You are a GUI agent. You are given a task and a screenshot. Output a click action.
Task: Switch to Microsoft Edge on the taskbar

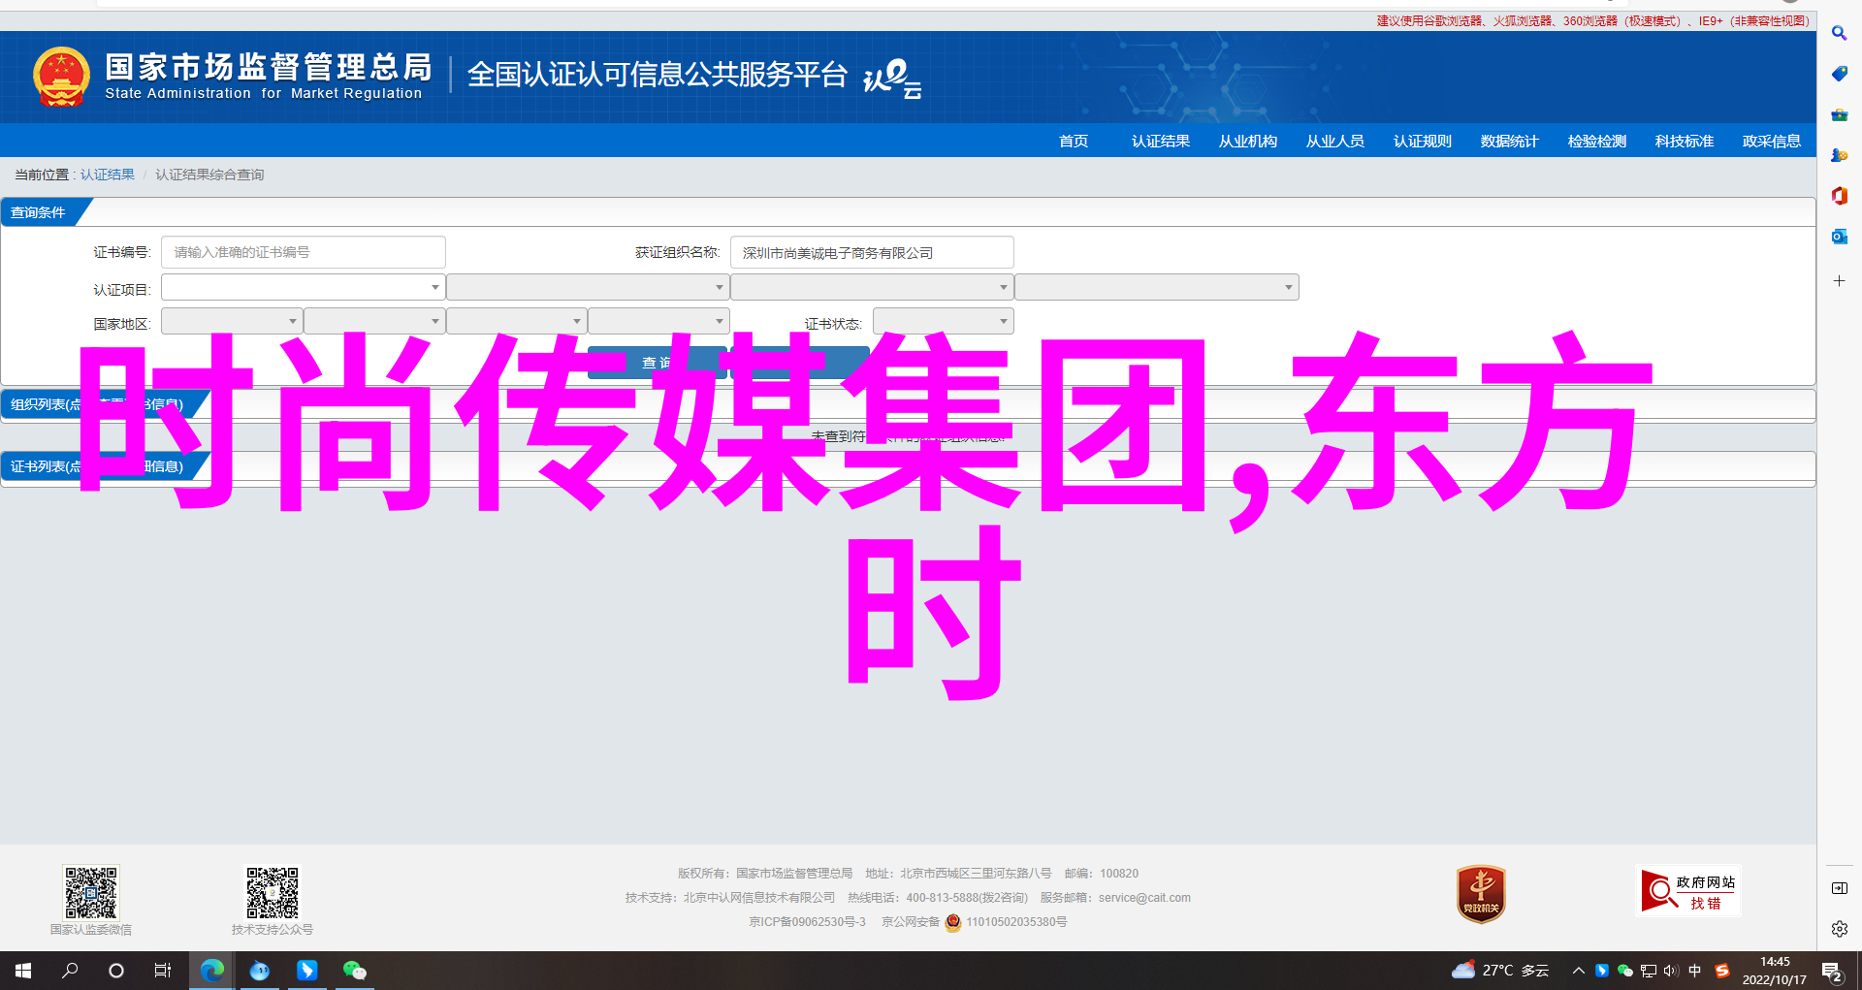point(211,971)
